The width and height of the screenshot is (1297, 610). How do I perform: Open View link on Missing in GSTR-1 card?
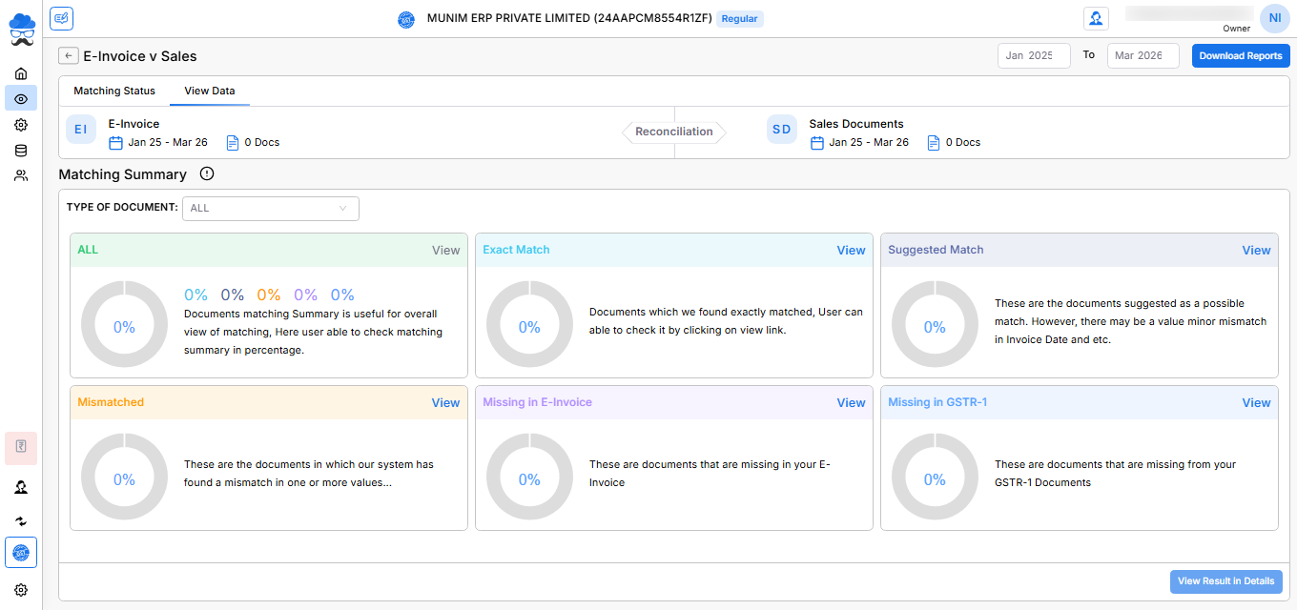pos(1256,403)
